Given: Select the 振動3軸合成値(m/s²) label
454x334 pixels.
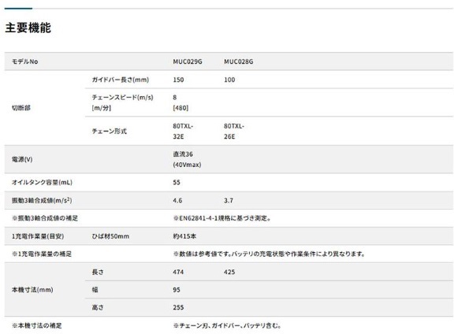Looking at the screenshot, I should click(x=42, y=200).
